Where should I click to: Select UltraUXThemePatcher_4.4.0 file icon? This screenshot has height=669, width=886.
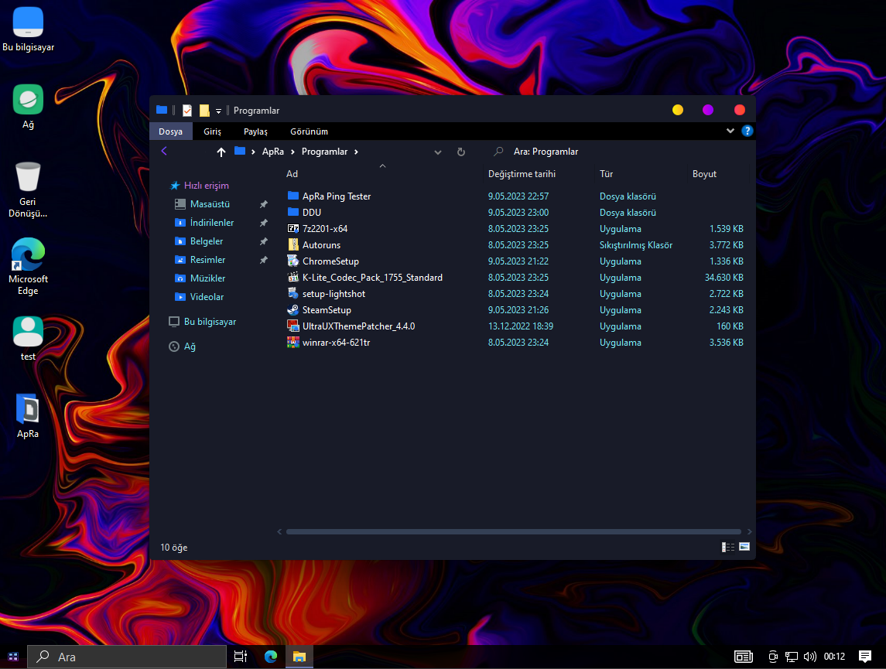[292, 326]
